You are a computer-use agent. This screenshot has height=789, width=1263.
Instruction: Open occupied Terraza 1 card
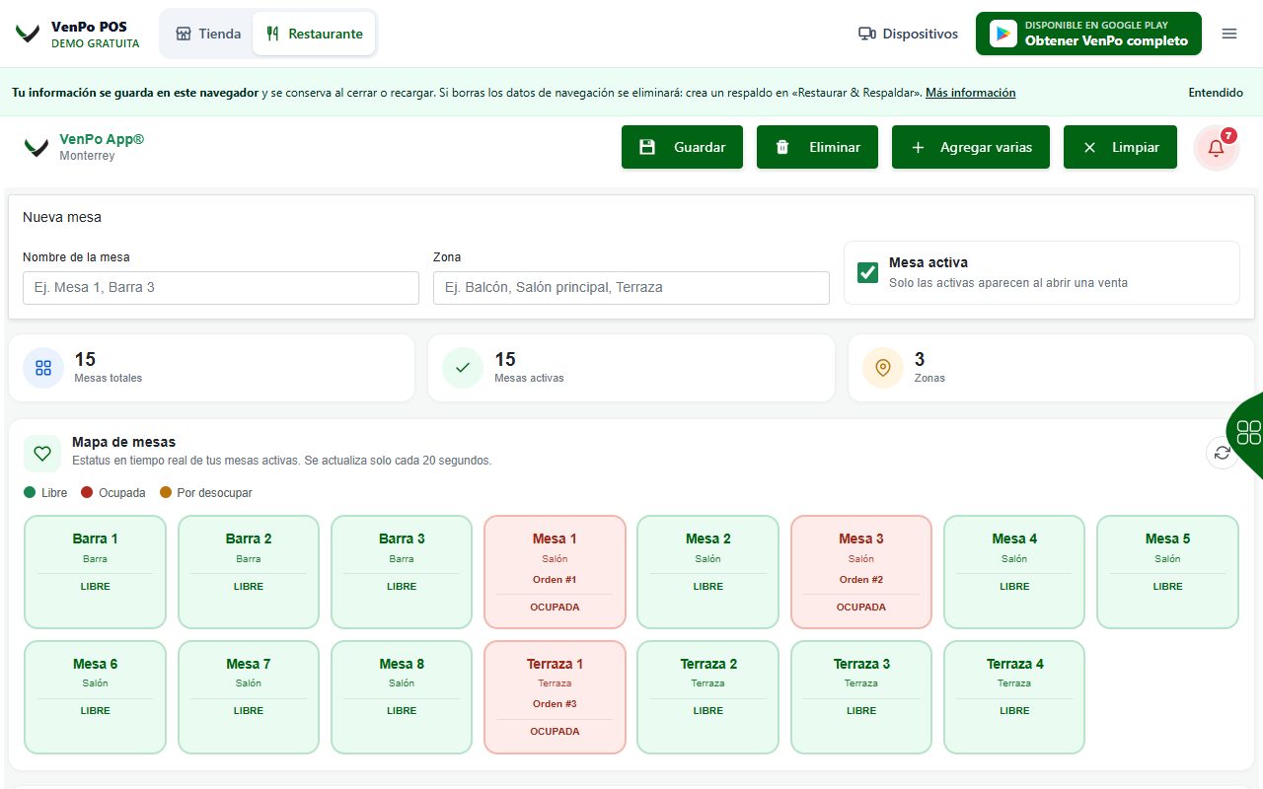tap(555, 697)
